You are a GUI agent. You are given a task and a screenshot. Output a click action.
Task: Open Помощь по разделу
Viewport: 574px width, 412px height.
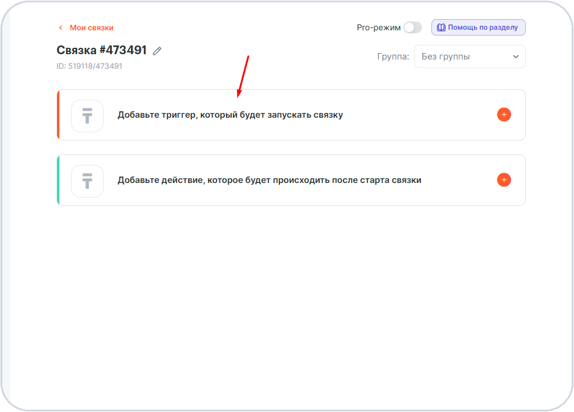coord(478,27)
